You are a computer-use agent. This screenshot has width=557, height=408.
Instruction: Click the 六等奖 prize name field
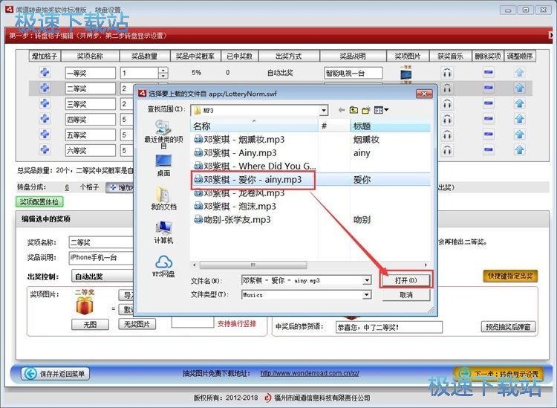[90, 150]
